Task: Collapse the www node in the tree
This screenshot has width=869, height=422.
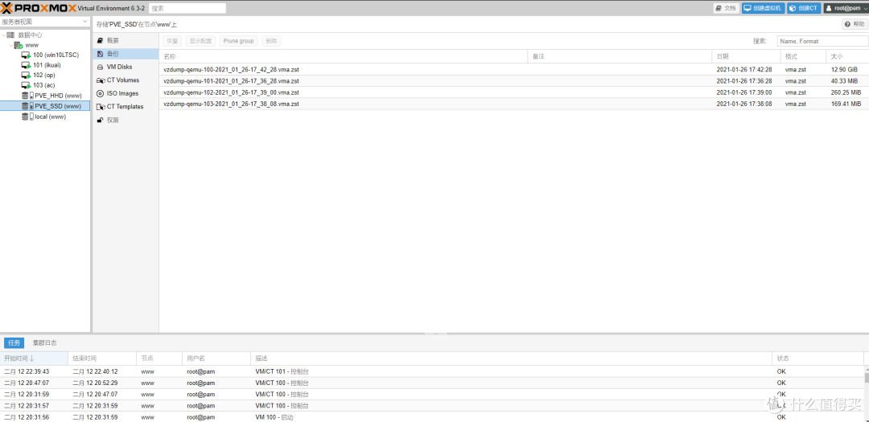Action: pos(10,45)
